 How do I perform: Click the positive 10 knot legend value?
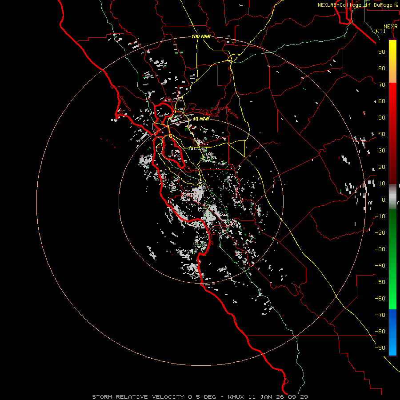382,184
